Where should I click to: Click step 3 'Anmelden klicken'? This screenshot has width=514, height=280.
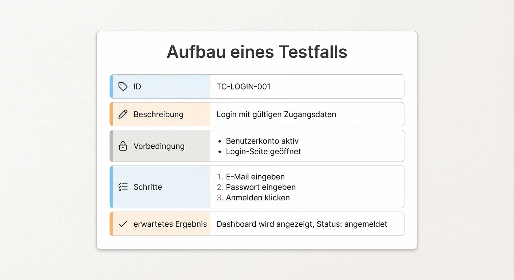coord(258,198)
